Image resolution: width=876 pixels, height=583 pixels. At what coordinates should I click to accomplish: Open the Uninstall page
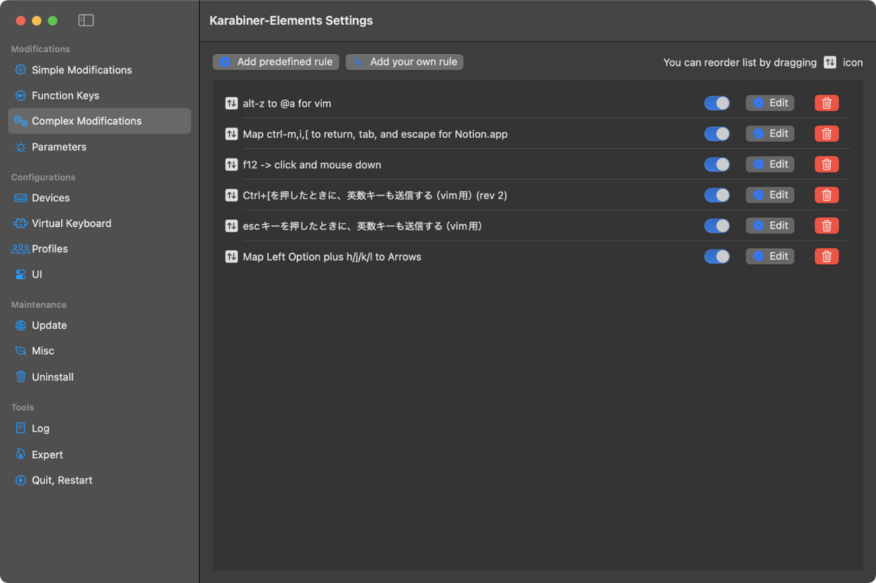click(x=100, y=377)
